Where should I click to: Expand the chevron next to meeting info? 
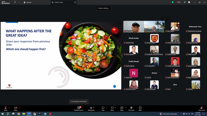19,2
